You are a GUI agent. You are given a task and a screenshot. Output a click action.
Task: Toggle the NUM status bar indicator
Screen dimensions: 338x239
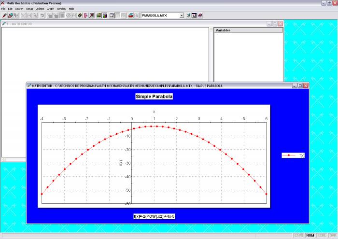coord(310,235)
